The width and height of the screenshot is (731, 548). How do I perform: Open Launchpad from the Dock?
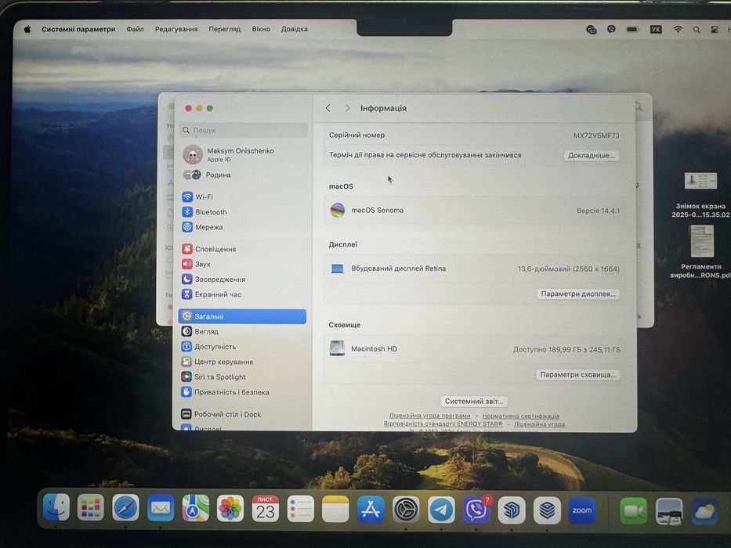[x=90, y=508]
